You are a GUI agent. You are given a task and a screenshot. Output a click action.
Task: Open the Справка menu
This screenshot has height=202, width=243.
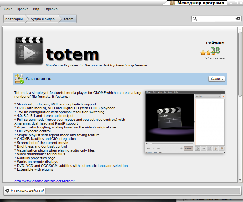point(51,9)
